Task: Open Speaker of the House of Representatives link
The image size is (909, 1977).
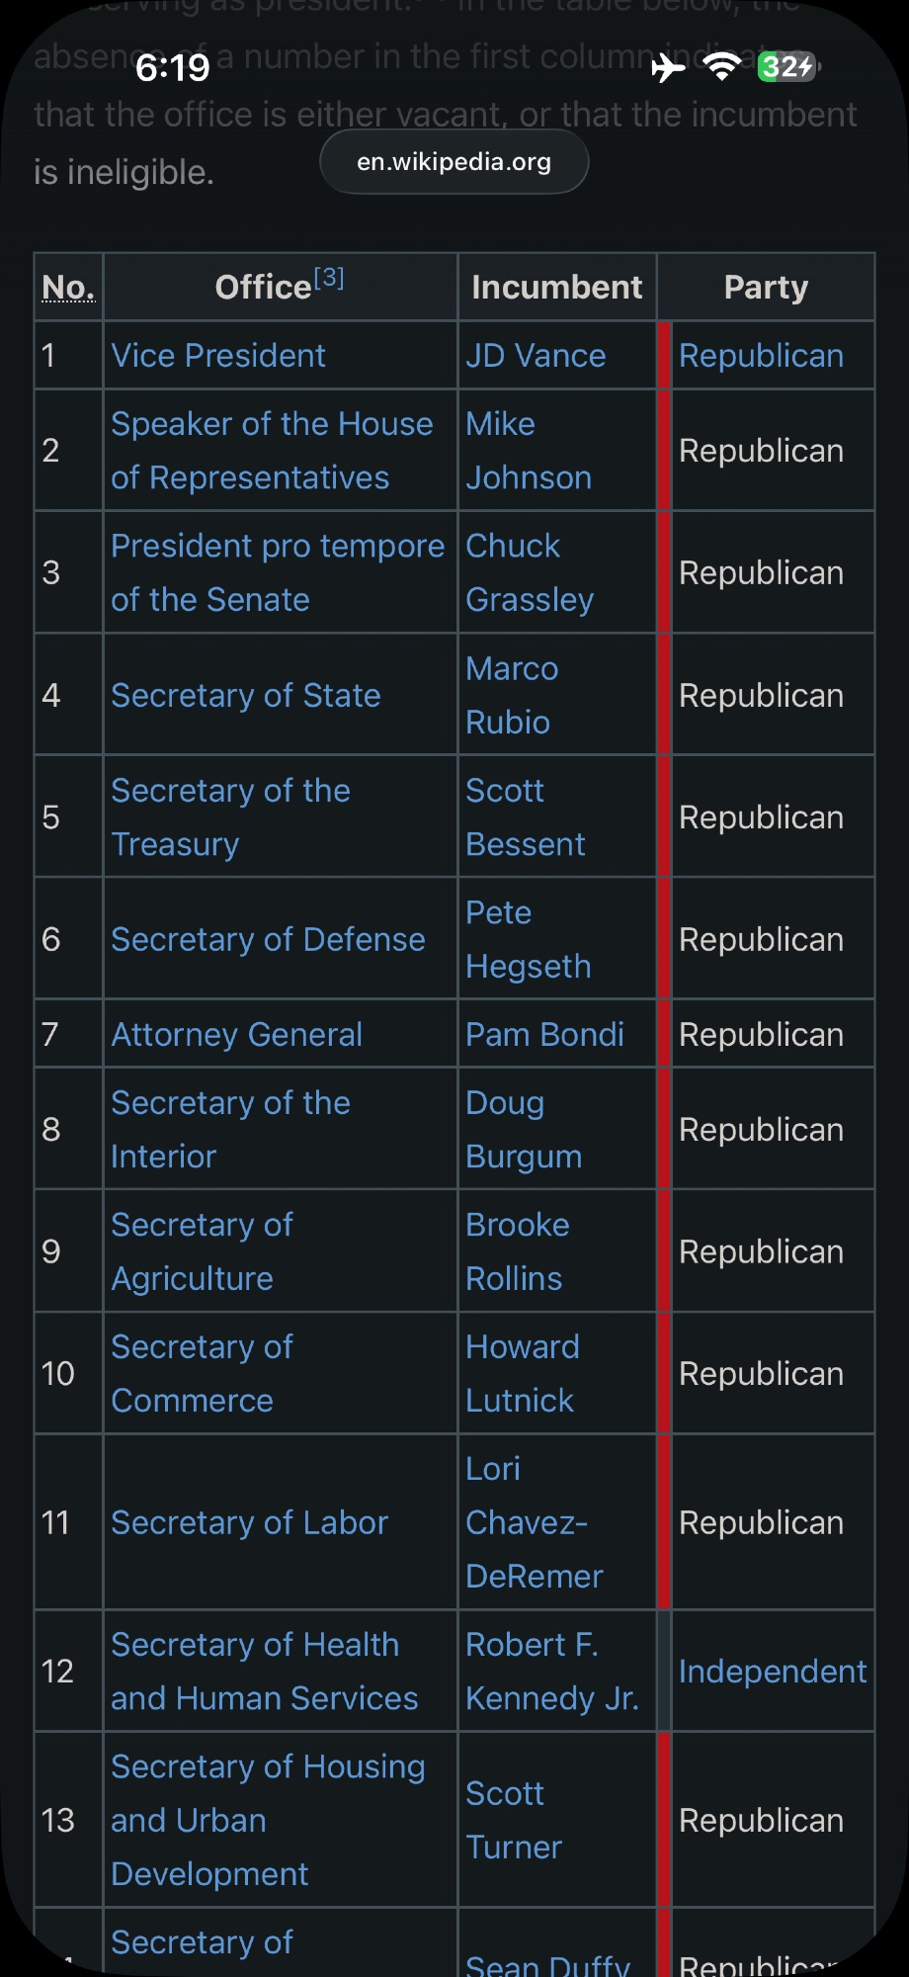Action: (x=271, y=451)
